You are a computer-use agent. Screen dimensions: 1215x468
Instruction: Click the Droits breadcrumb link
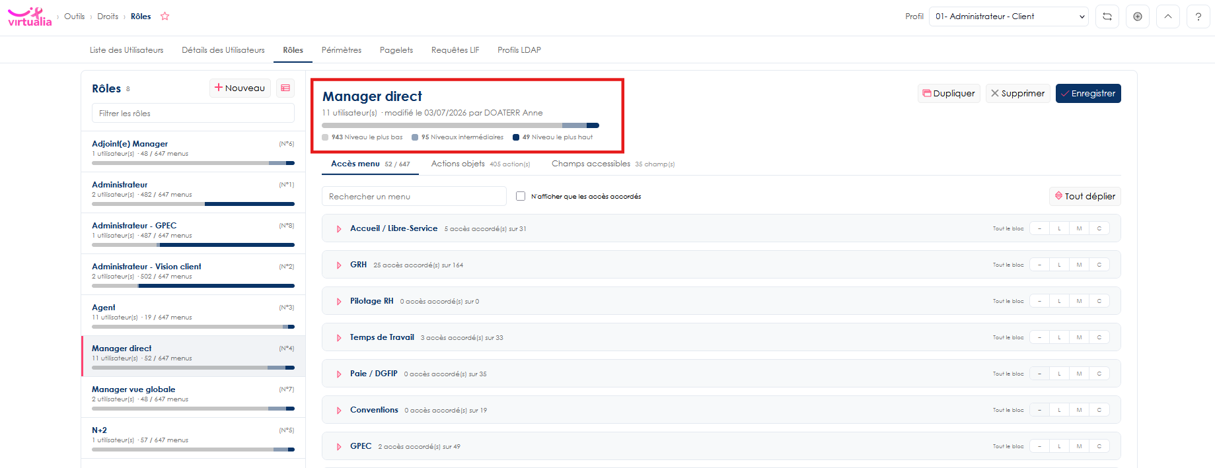tap(108, 17)
